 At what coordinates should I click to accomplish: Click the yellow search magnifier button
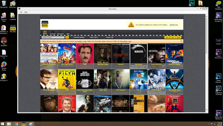(x=67, y=37)
